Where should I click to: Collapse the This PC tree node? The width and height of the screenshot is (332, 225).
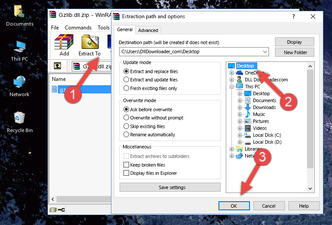(231, 87)
